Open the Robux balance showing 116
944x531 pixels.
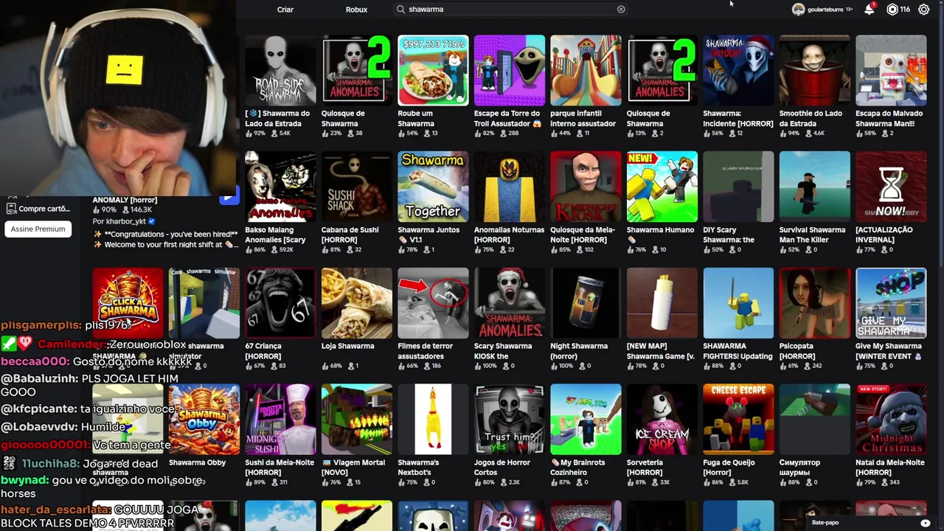click(x=898, y=10)
